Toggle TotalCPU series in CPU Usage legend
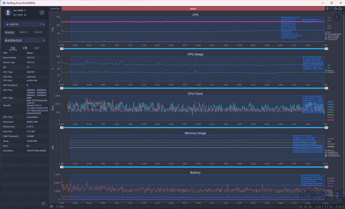 (330, 72)
